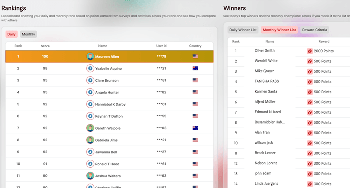This screenshot has width=350, height=188.
Task: Select winner Edmund N Jared
Action: 268,112
